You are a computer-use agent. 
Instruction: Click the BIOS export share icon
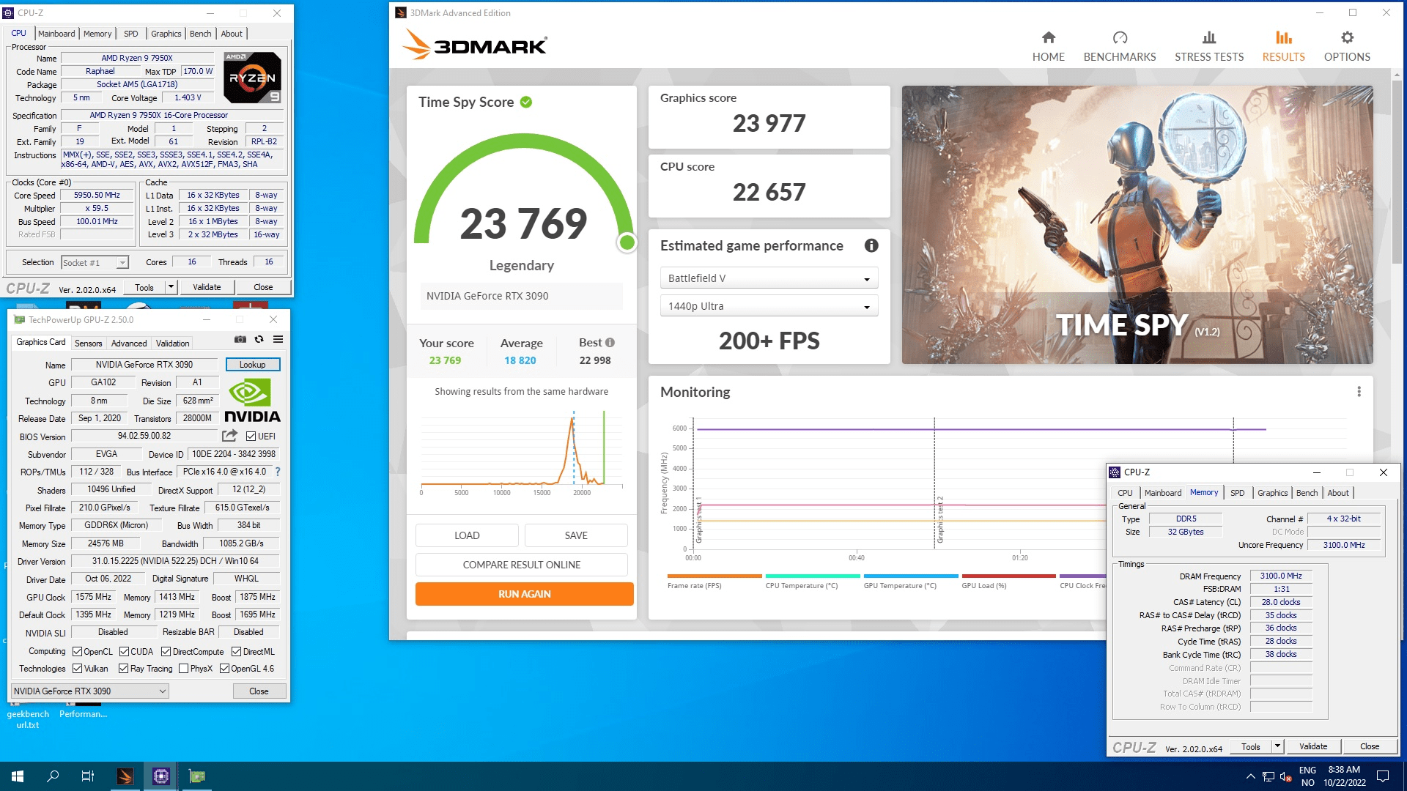pyautogui.click(x=229, y=436)
